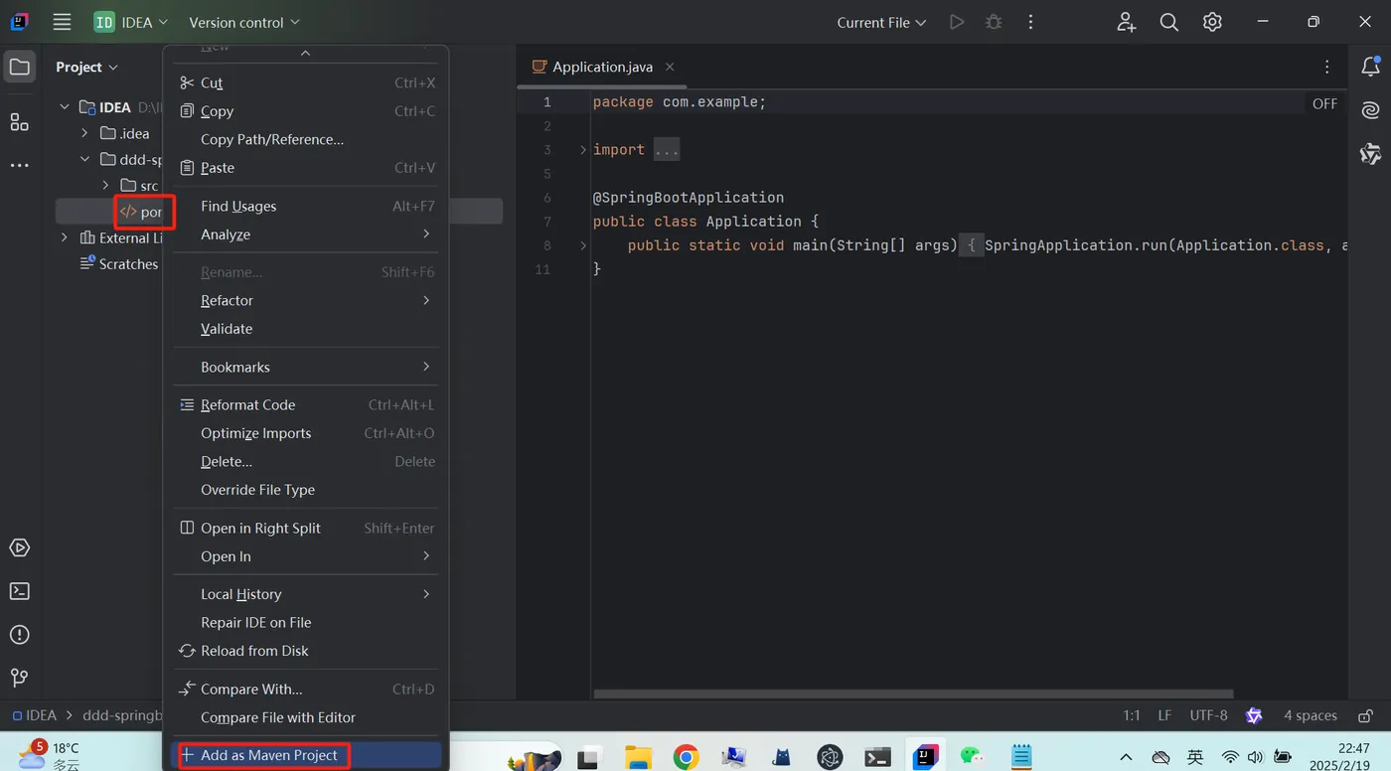Open the main hamburger menu

tap(62, 22)
